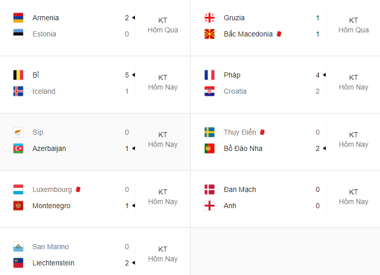
Task: Click the Bồ Đào Nha flag icon
Action: tap(210, 148)
